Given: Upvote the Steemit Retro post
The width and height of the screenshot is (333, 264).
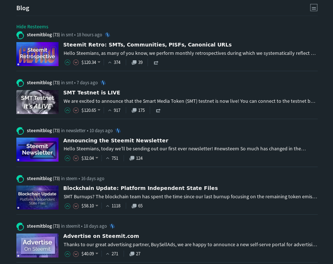Looking at the screenshot, I should [68, 62].
